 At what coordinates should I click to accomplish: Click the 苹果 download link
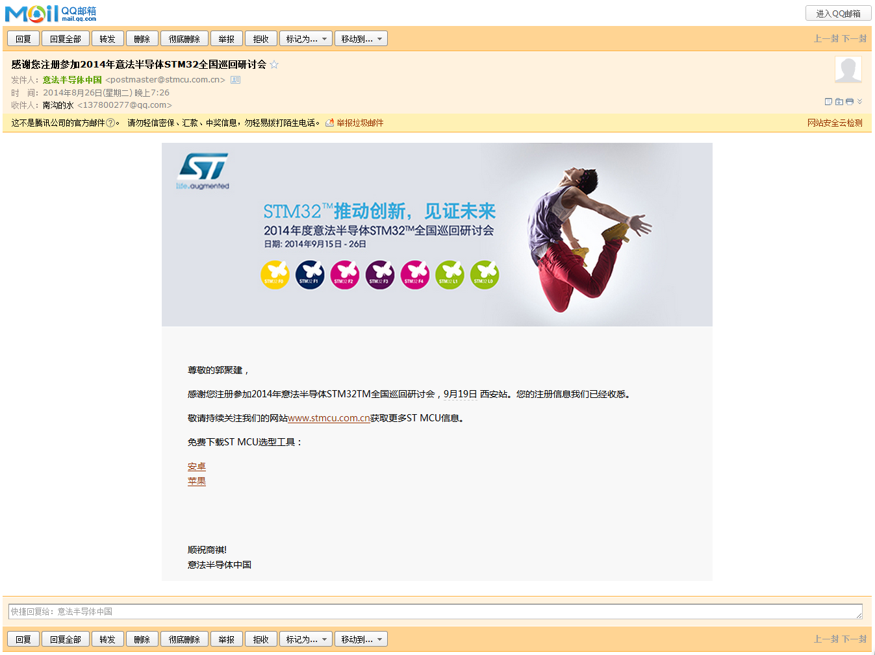point(197,481)
